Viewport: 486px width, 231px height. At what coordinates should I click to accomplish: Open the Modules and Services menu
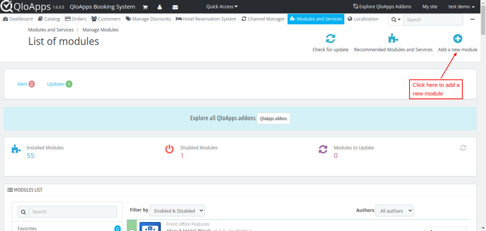[x=316, y=19]
